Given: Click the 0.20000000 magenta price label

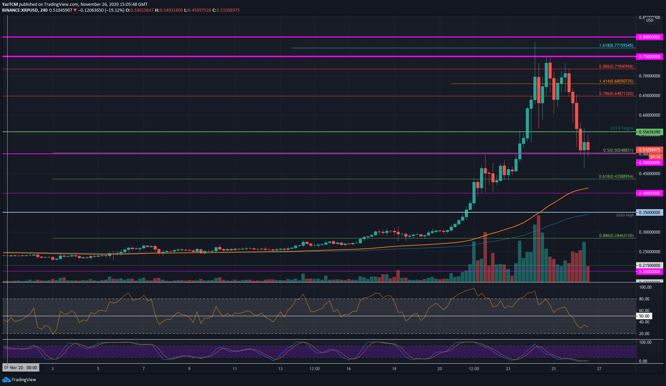Looking at the screenshot, I should (x=649, y=272).
